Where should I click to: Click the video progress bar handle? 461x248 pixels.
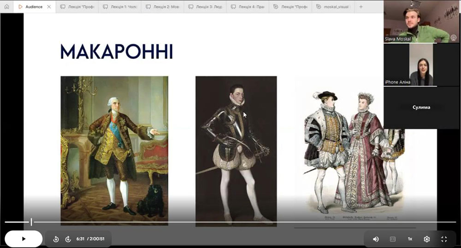pos(31,222)
